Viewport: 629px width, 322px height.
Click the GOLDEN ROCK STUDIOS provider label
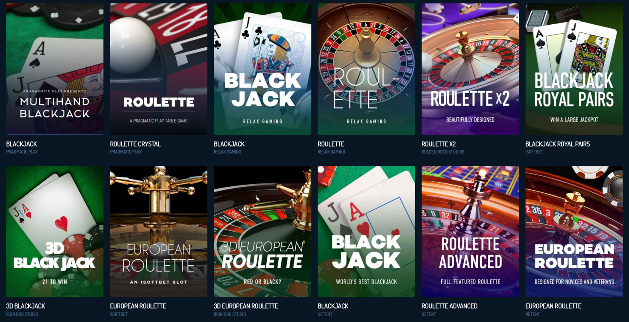(x=443, y=152)
